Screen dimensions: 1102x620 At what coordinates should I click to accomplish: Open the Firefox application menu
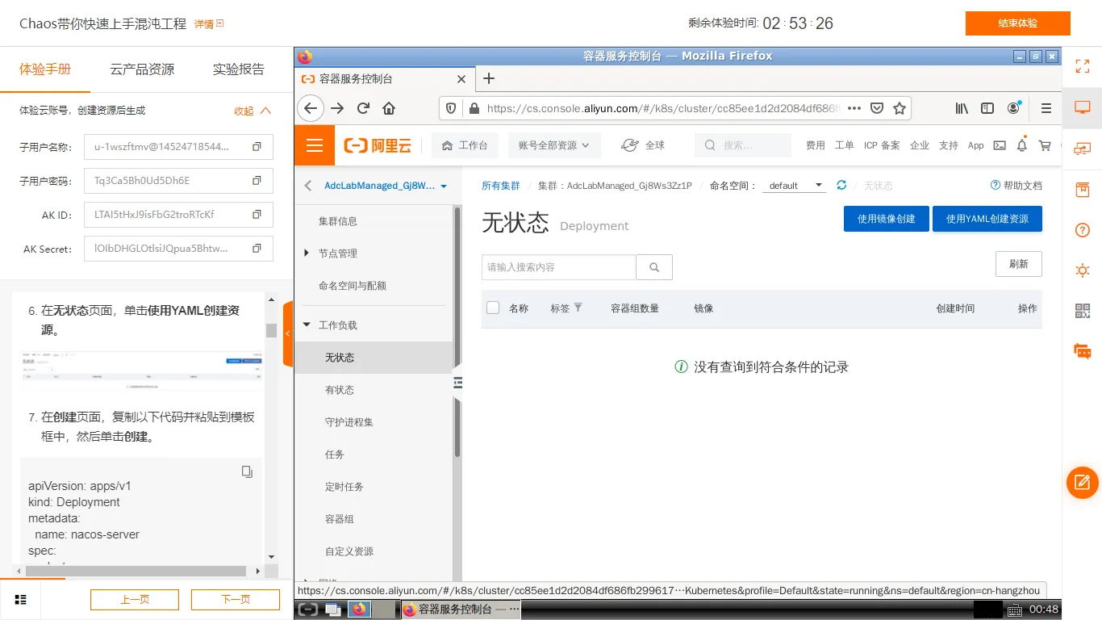coord(1046,108)
